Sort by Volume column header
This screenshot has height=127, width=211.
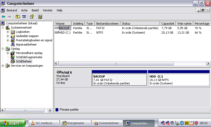click(x=63, y=24)
